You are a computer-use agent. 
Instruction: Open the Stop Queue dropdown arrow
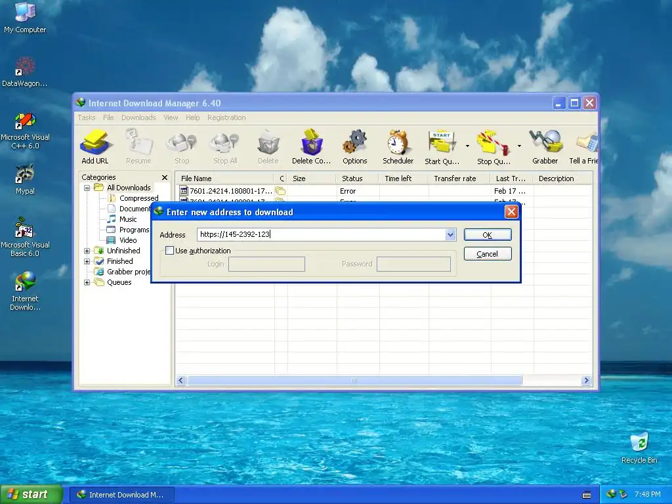520,146
